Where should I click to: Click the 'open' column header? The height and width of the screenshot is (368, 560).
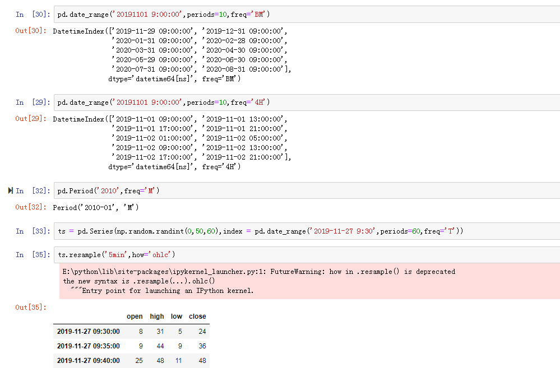click(135, 316)
